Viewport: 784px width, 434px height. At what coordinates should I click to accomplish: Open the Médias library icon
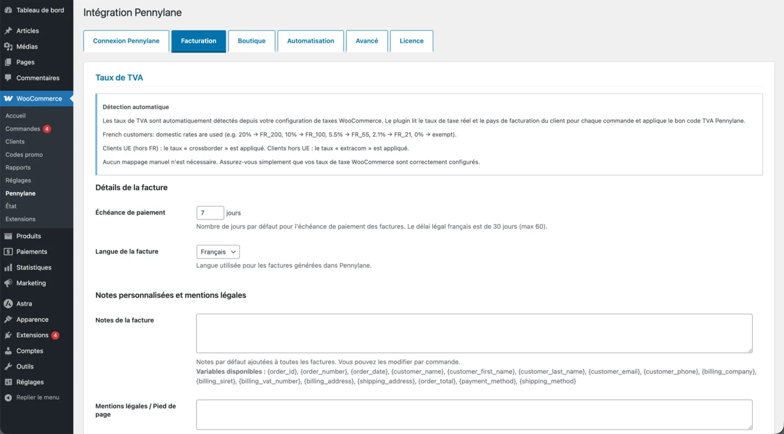coord(8,46)
